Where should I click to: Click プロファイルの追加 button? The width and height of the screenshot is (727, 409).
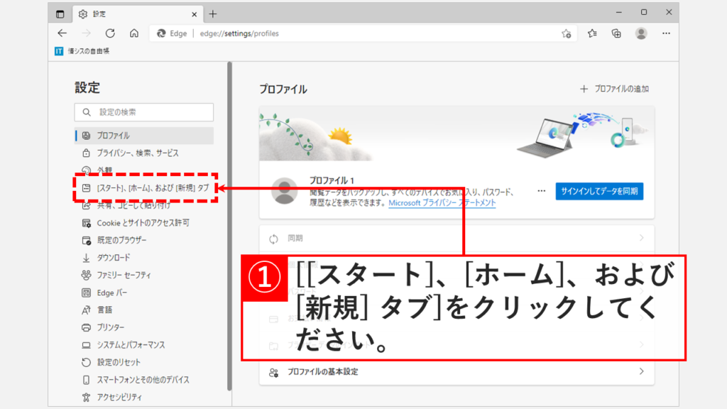coord(614,89)
